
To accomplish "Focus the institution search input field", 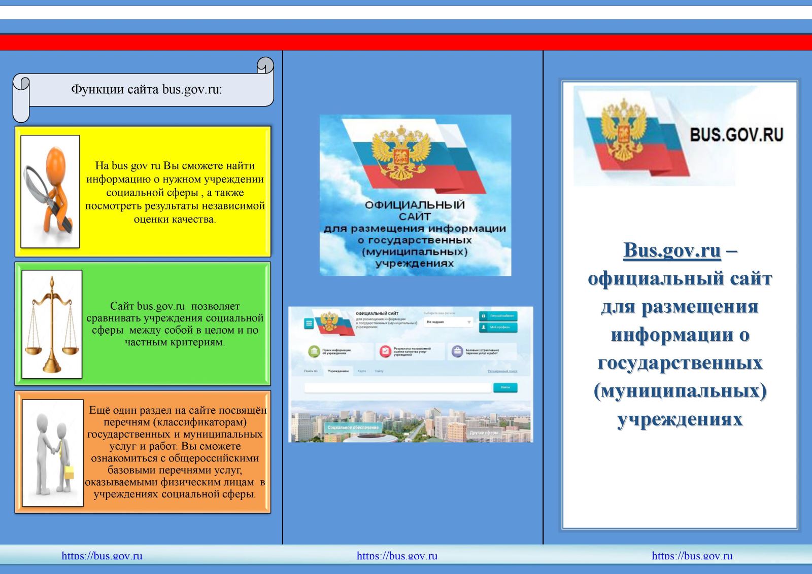I will click(x=398, y=387).
